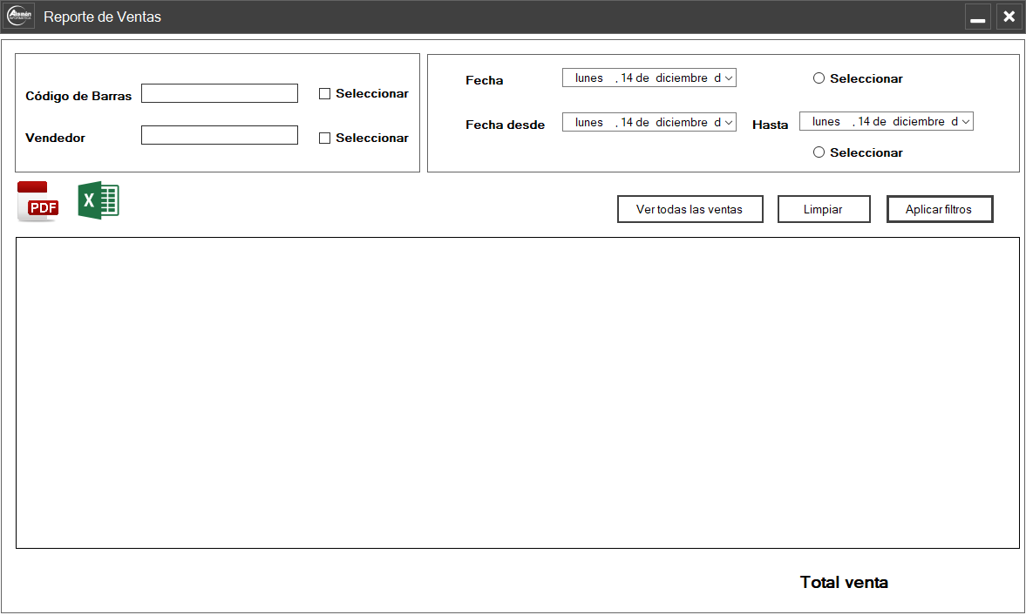Focus the Código de Barras text field
Viewport: 1026px width, 615px height.
[220, 93]
